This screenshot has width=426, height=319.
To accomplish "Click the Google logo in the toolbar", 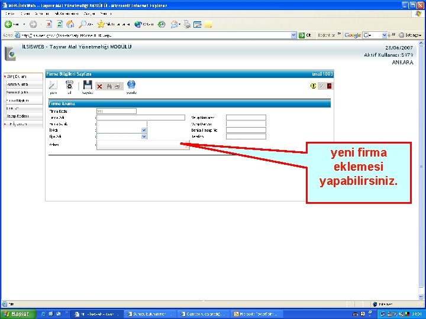I will point(353,35).
